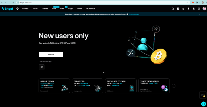
Task: Click the Join now button
Action: (51, 54)
